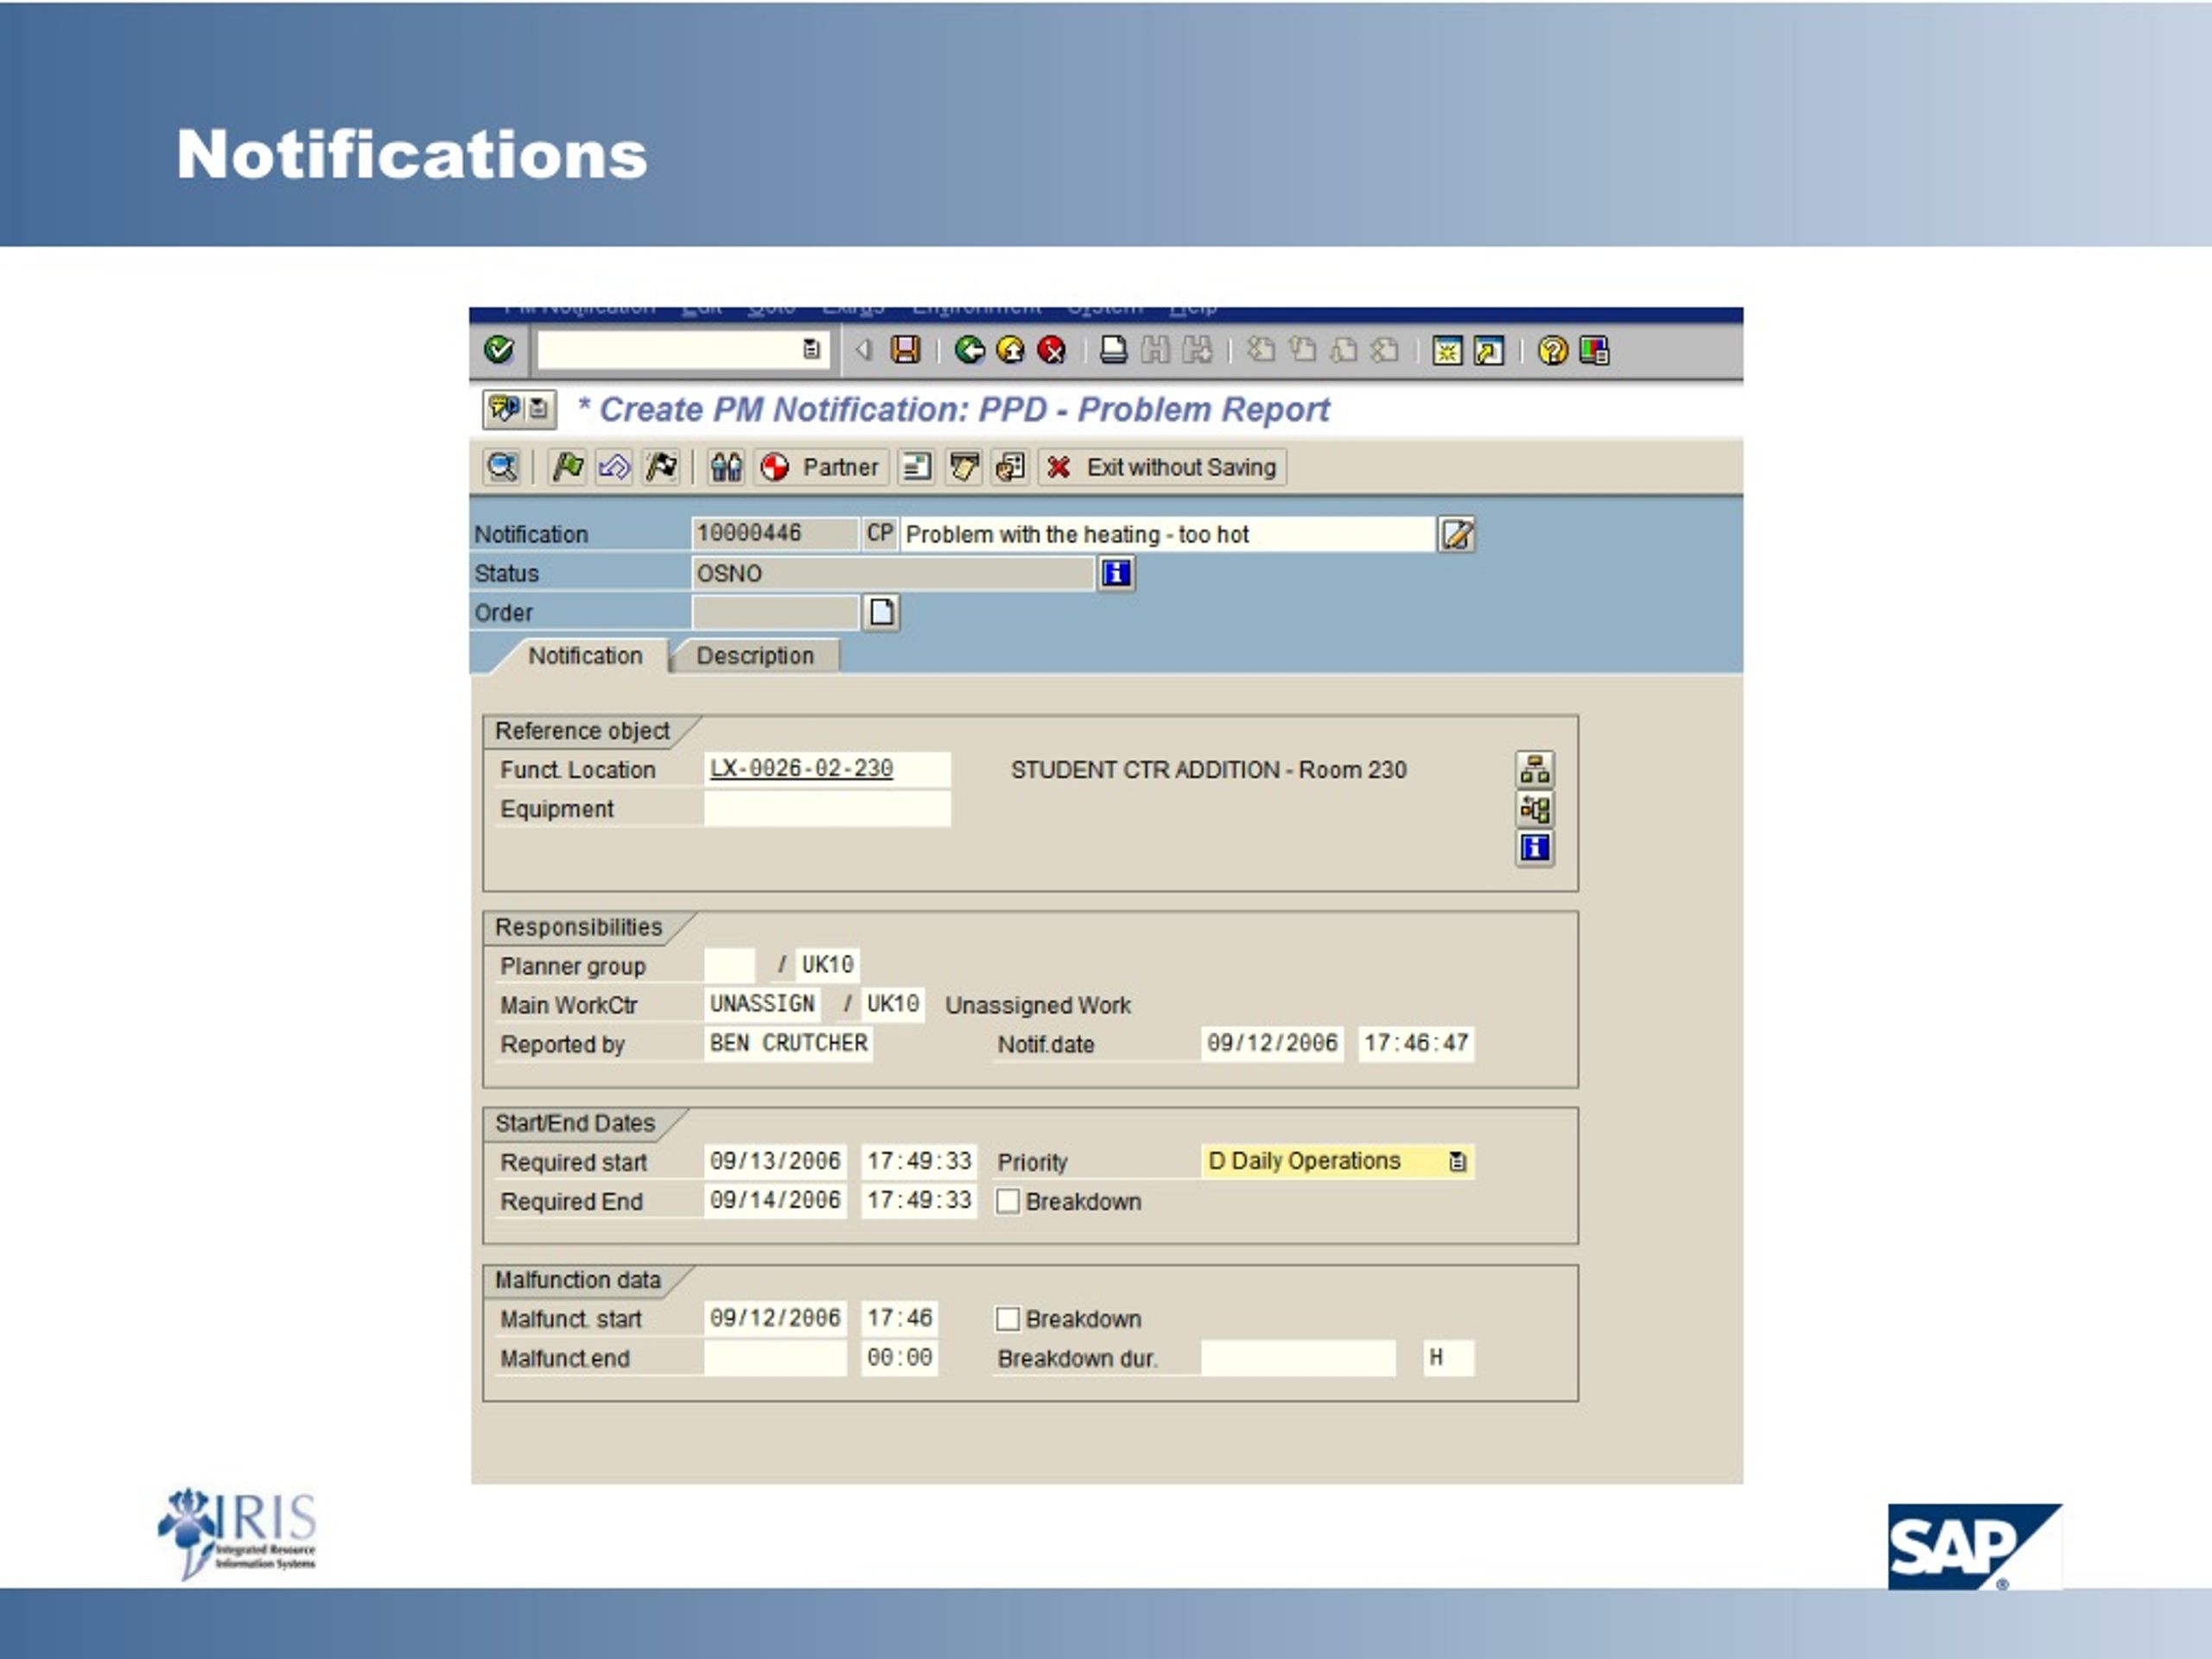Click the Previous Page navigation icon
This screenshot has height=1659, width=2212.
(1302, 350)
